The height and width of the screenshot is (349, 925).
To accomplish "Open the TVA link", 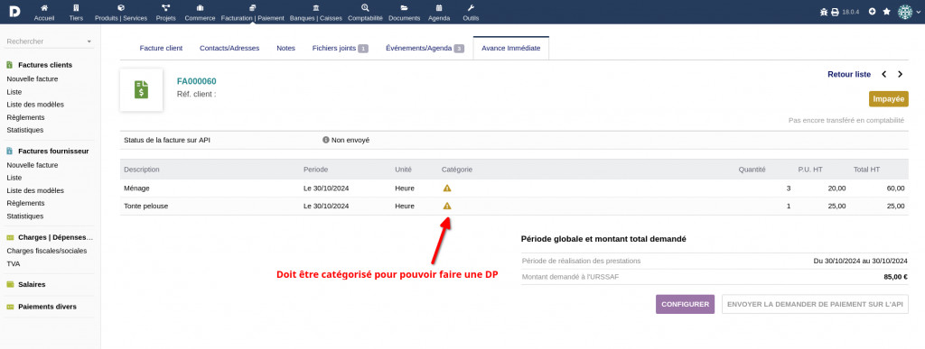I will tap(13, 263).
